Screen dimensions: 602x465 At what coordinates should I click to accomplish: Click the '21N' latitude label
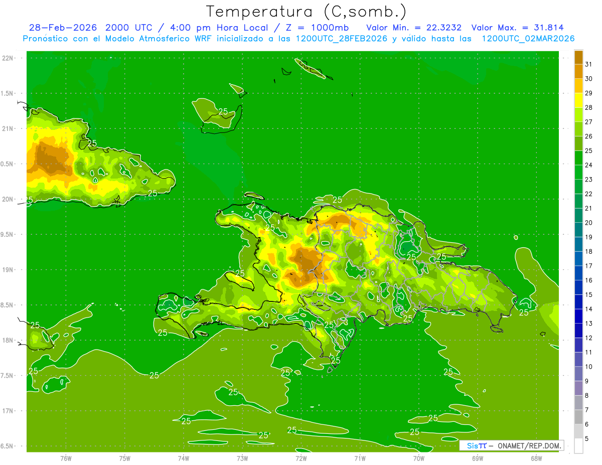tap(8, 128)
